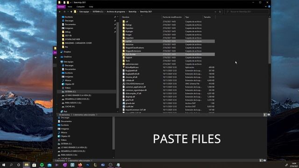299x168 pixels.
Task: Expand chevron after Este equipo breadcrumb
Action: click(91, 12)
